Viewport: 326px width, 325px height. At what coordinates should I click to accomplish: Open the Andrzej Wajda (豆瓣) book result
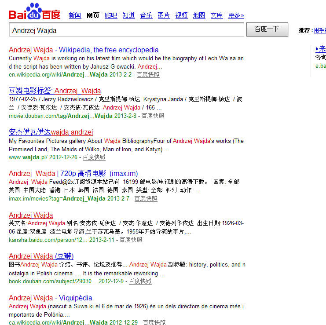pos(41,256)
